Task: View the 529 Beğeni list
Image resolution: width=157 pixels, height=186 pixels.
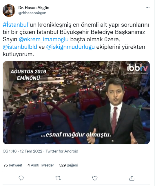Action: click(x=68, y=165)
